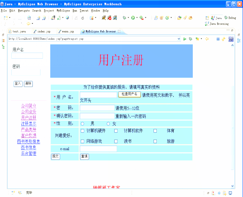Viewport: 243px width, 197px height.
Task: Open the File menu
Action: [x=4, y=11]
